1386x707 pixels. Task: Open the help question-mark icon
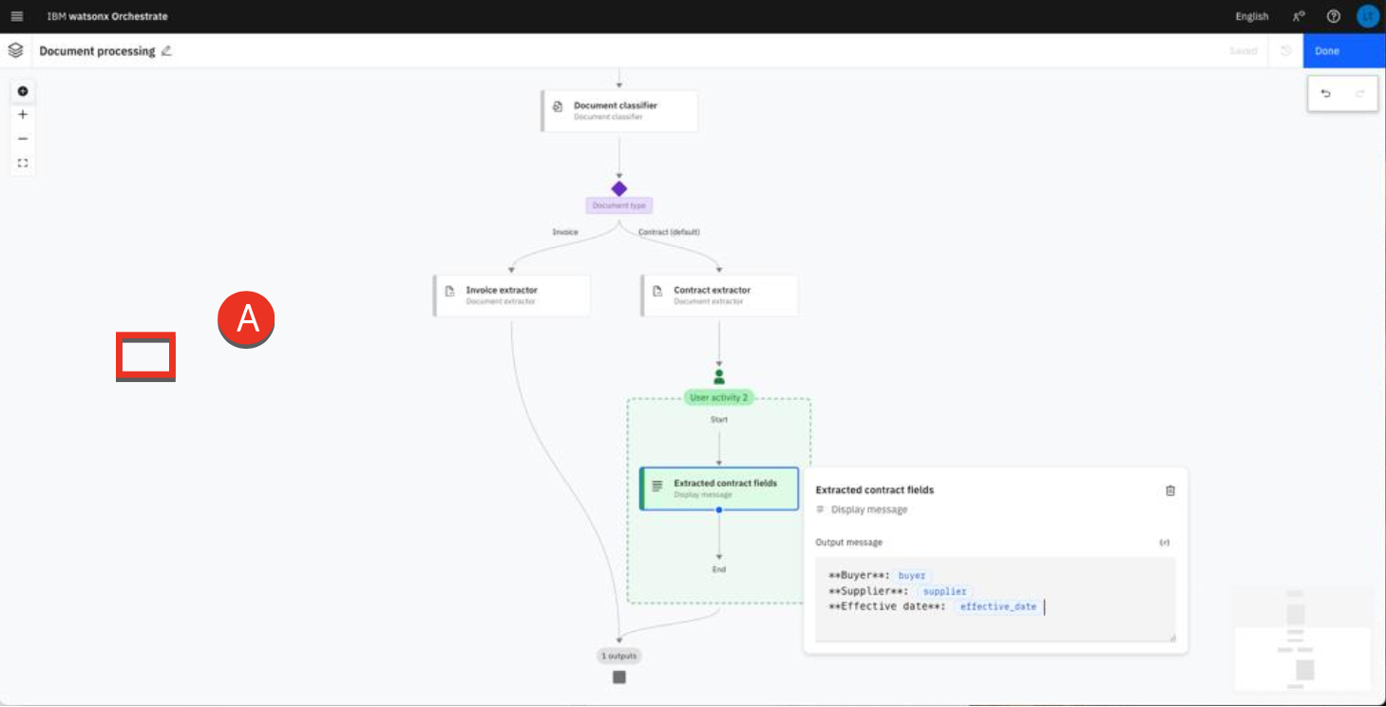coord(1333,16)
